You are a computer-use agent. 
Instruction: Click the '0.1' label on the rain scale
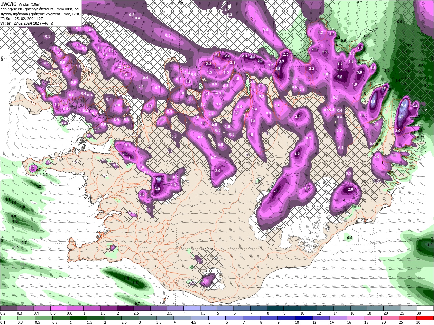click(x=3, y=323)
